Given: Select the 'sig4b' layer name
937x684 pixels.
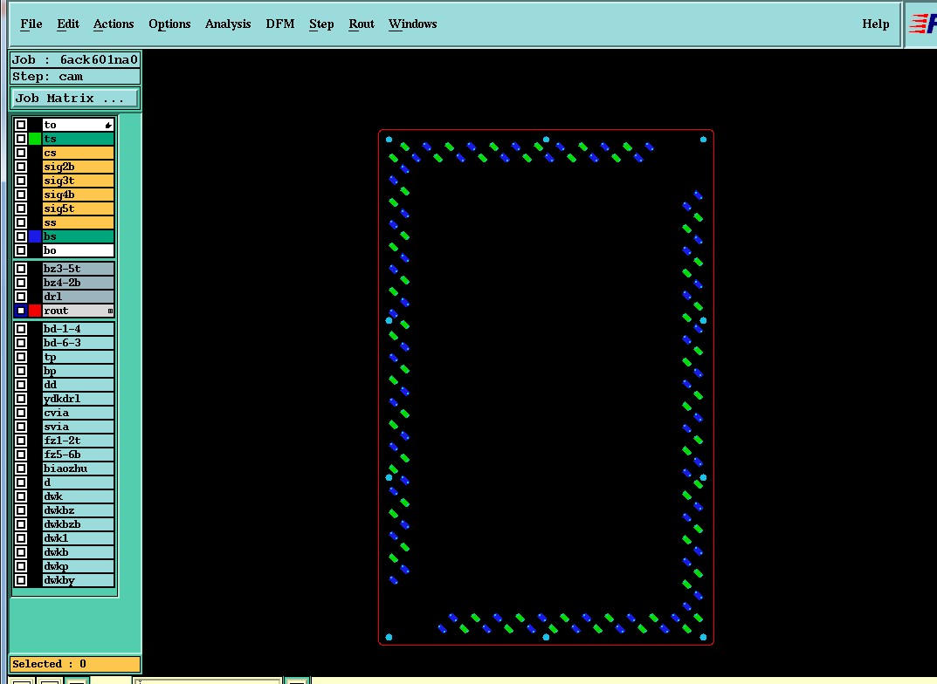Looking at the screenshot, I should click(x=78, y=195).
